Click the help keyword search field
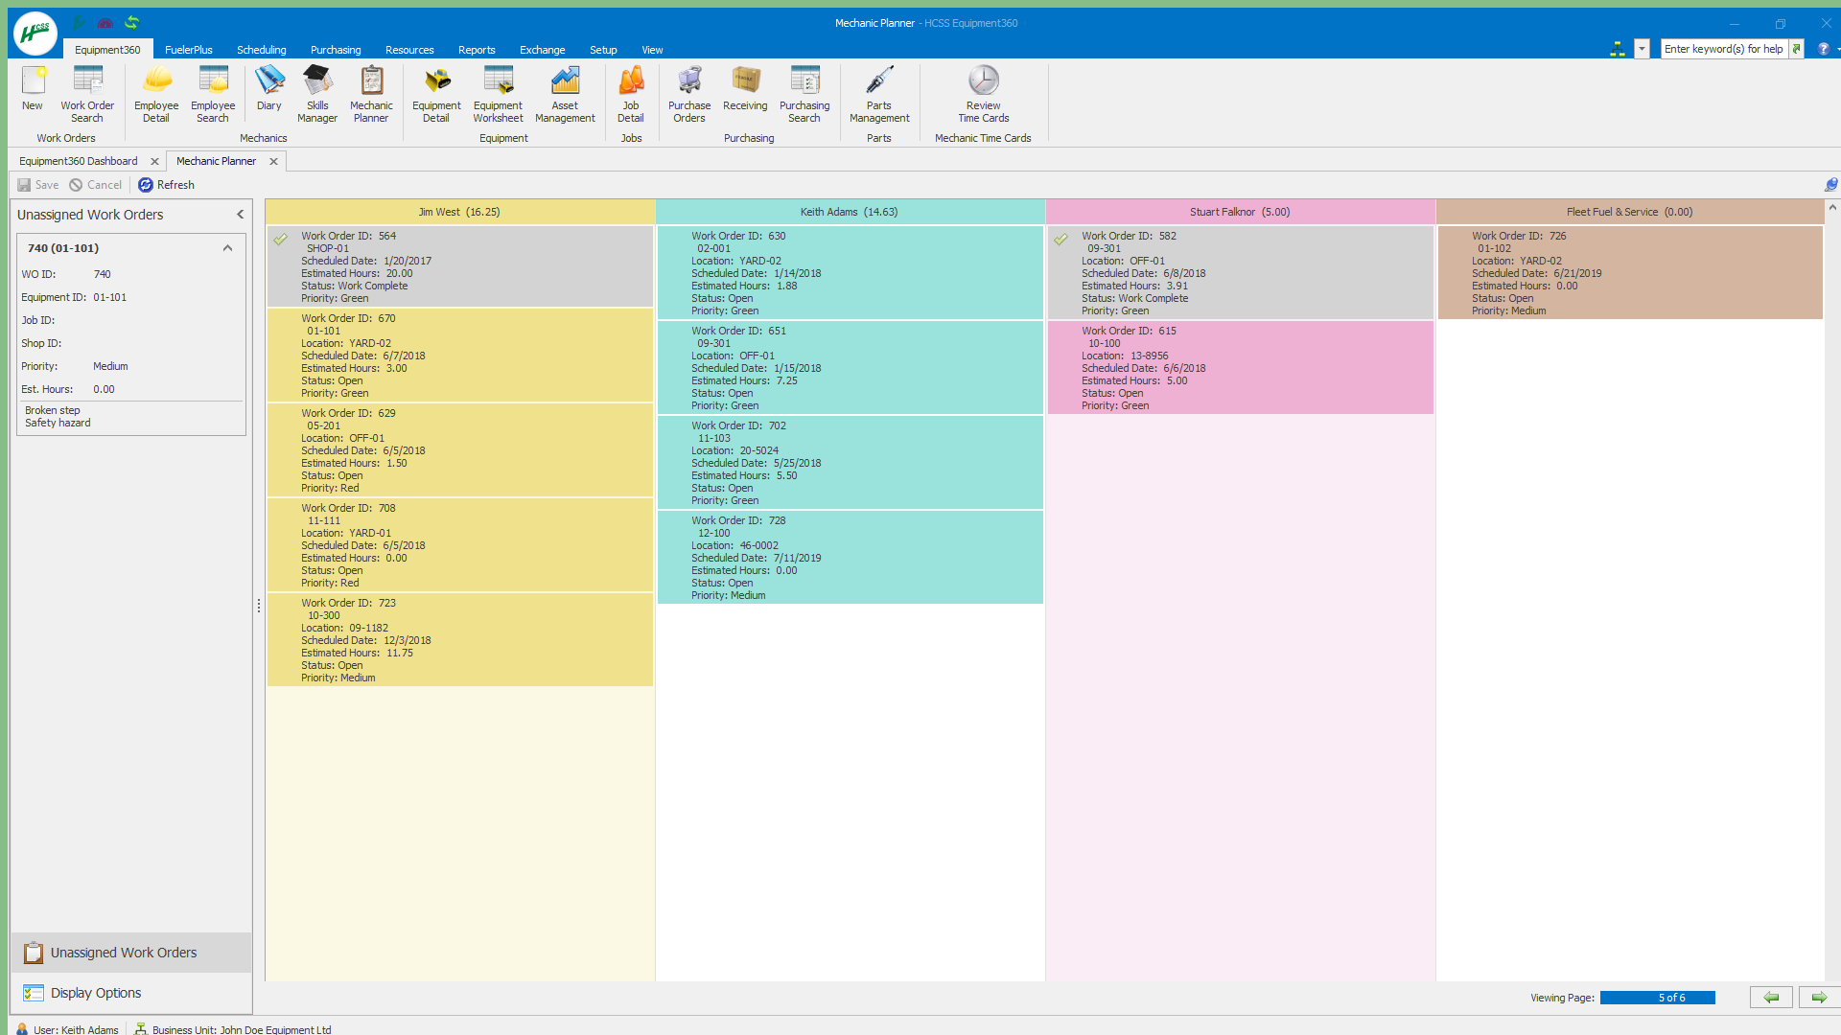1841x1035 pixels. click(1723, 49)
